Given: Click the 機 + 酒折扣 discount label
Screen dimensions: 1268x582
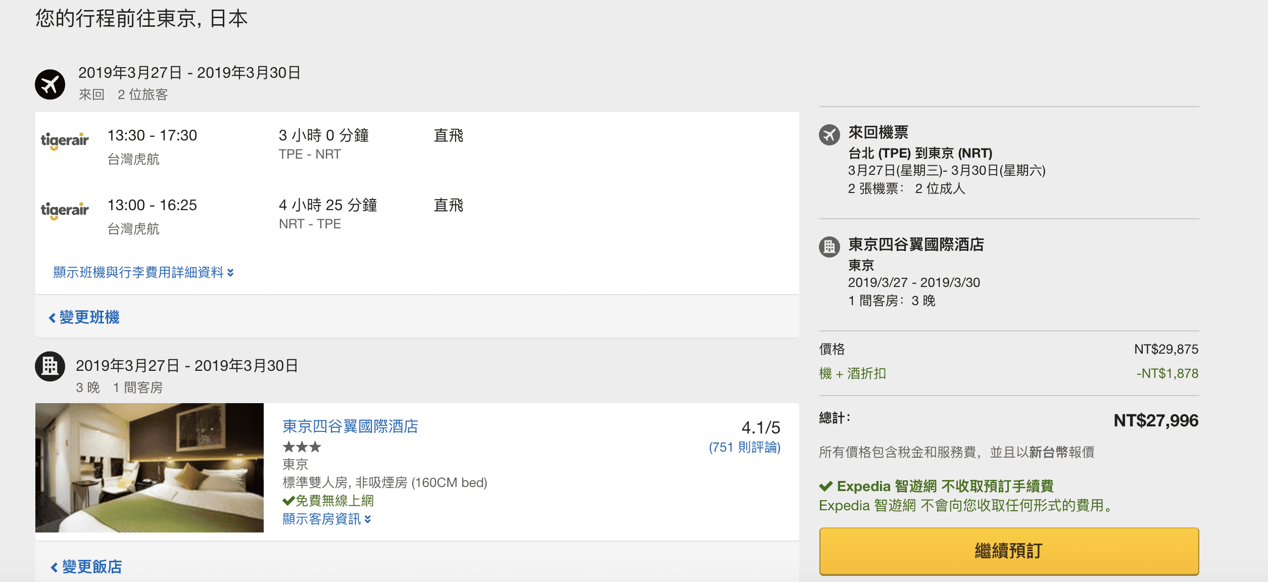Looking at the screenshot, I should 853,373.
